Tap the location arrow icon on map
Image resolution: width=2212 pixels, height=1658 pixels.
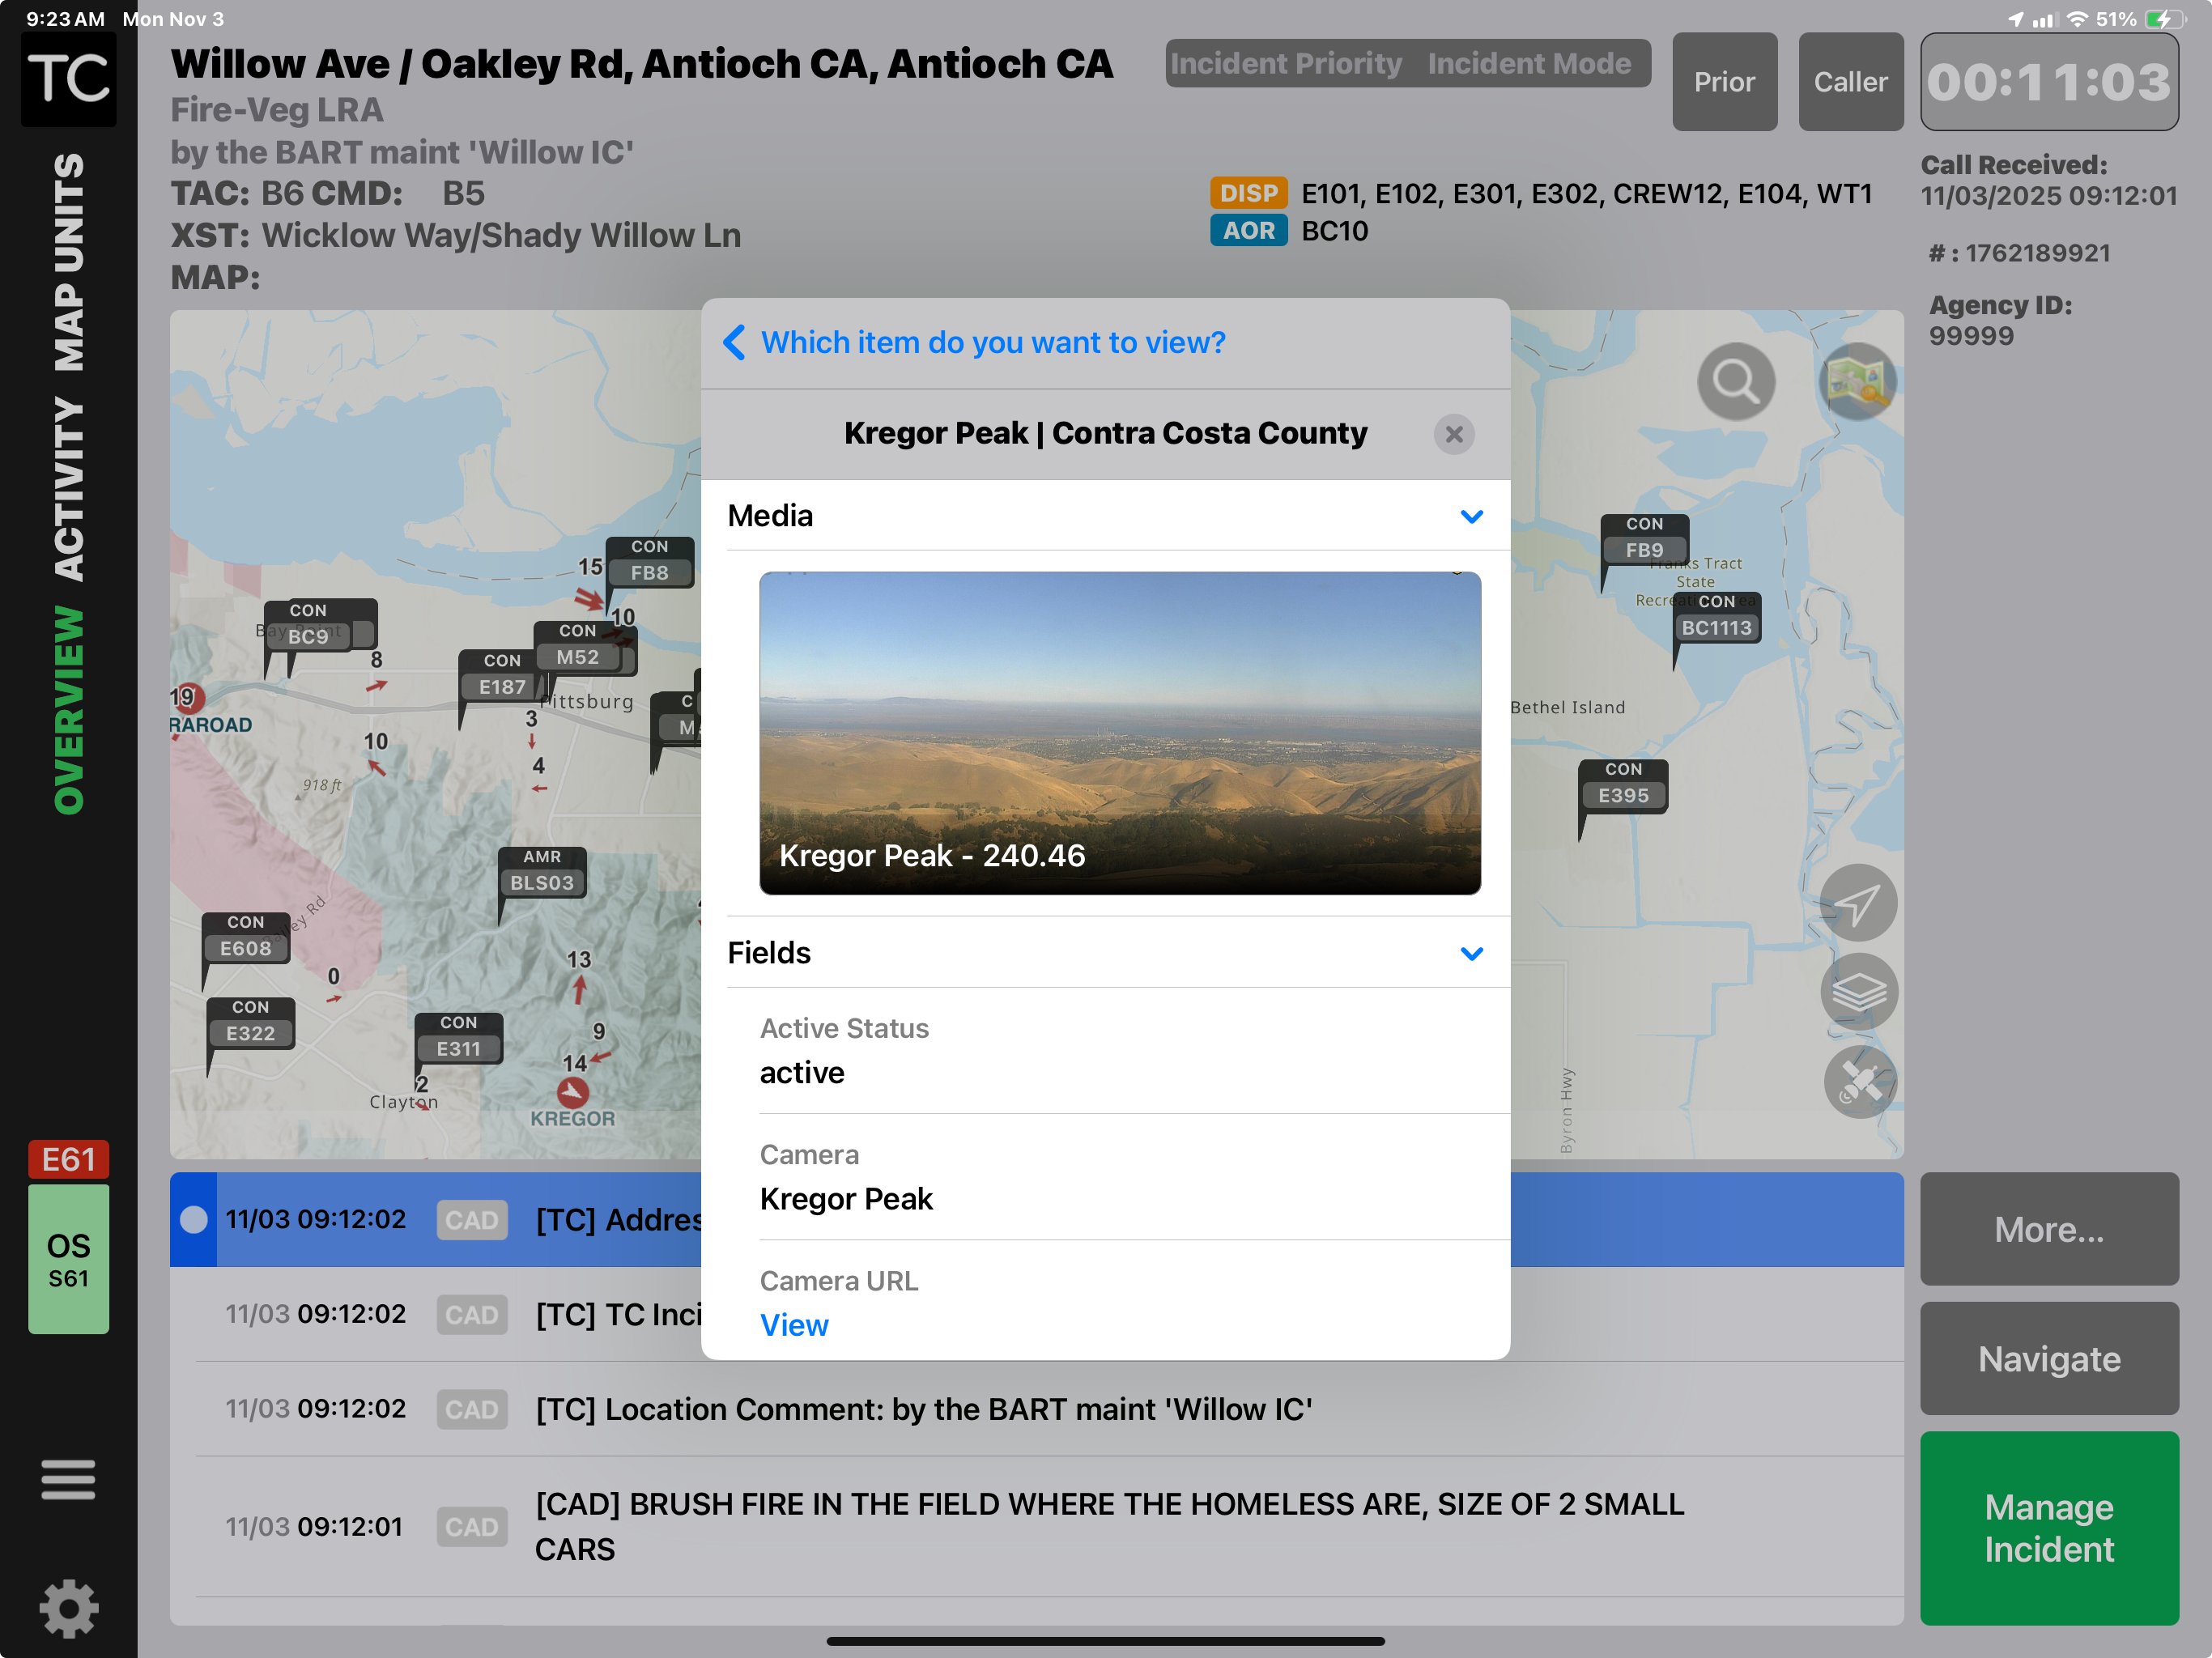(x=1857, y=904)
